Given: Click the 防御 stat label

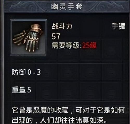Looking at the screenshot, I should [19, 72].
